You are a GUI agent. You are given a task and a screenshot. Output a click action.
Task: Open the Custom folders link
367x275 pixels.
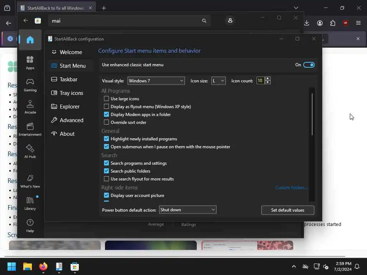291,188
